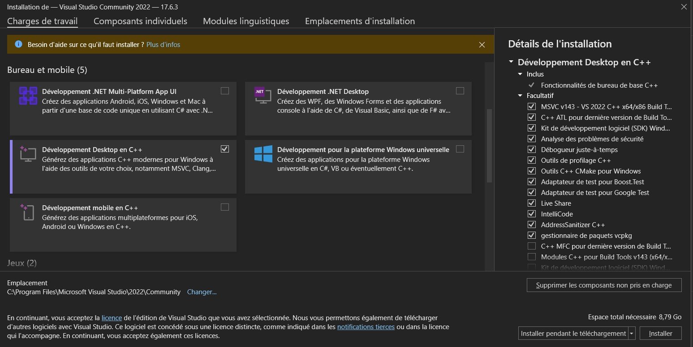Screen dimensions: 693x347
Task: Check the .NET Multi-Platform App UI workload
Action: pos(225,91)
